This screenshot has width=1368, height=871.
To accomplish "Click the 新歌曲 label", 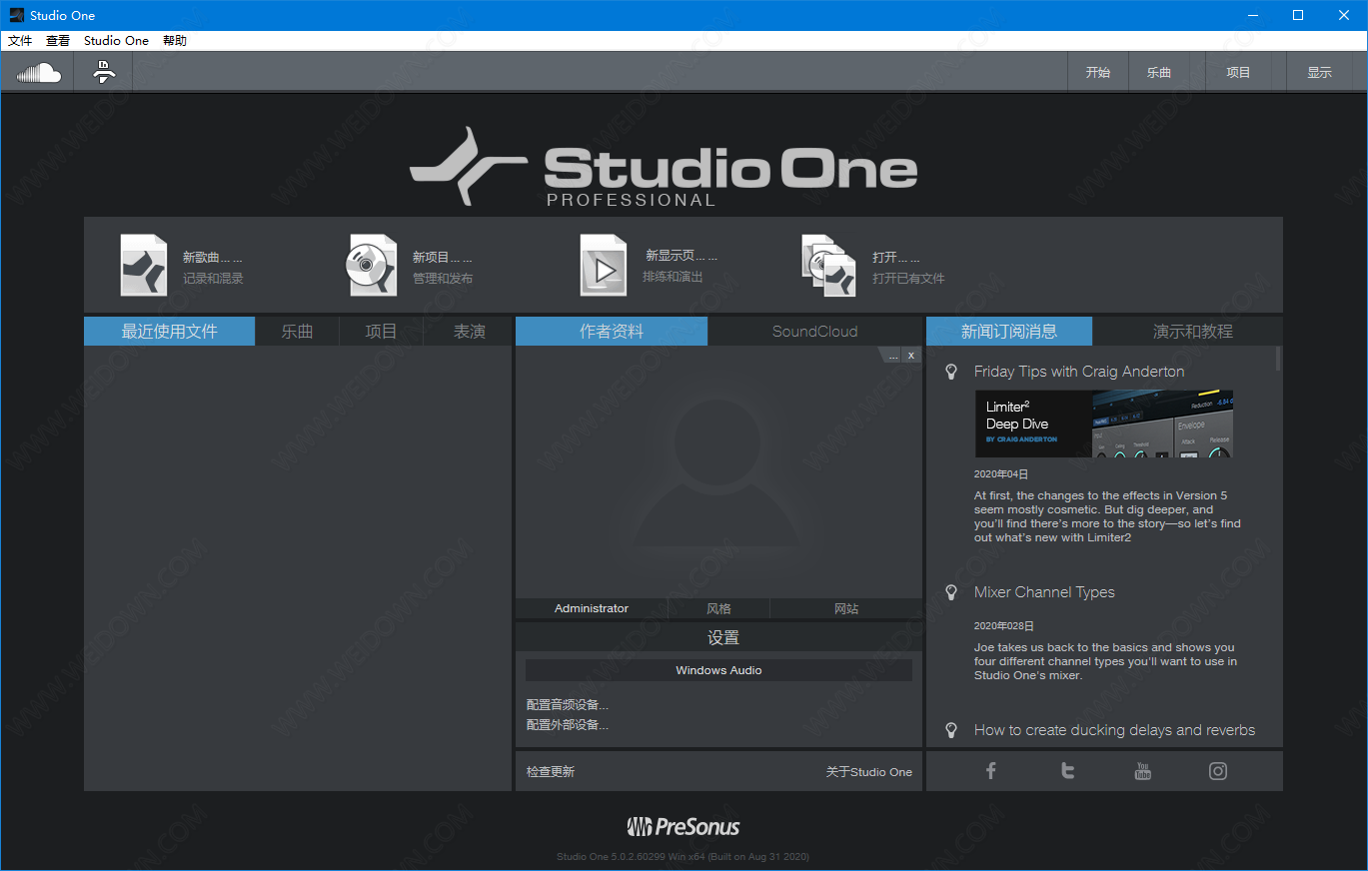I will [213, 258].
